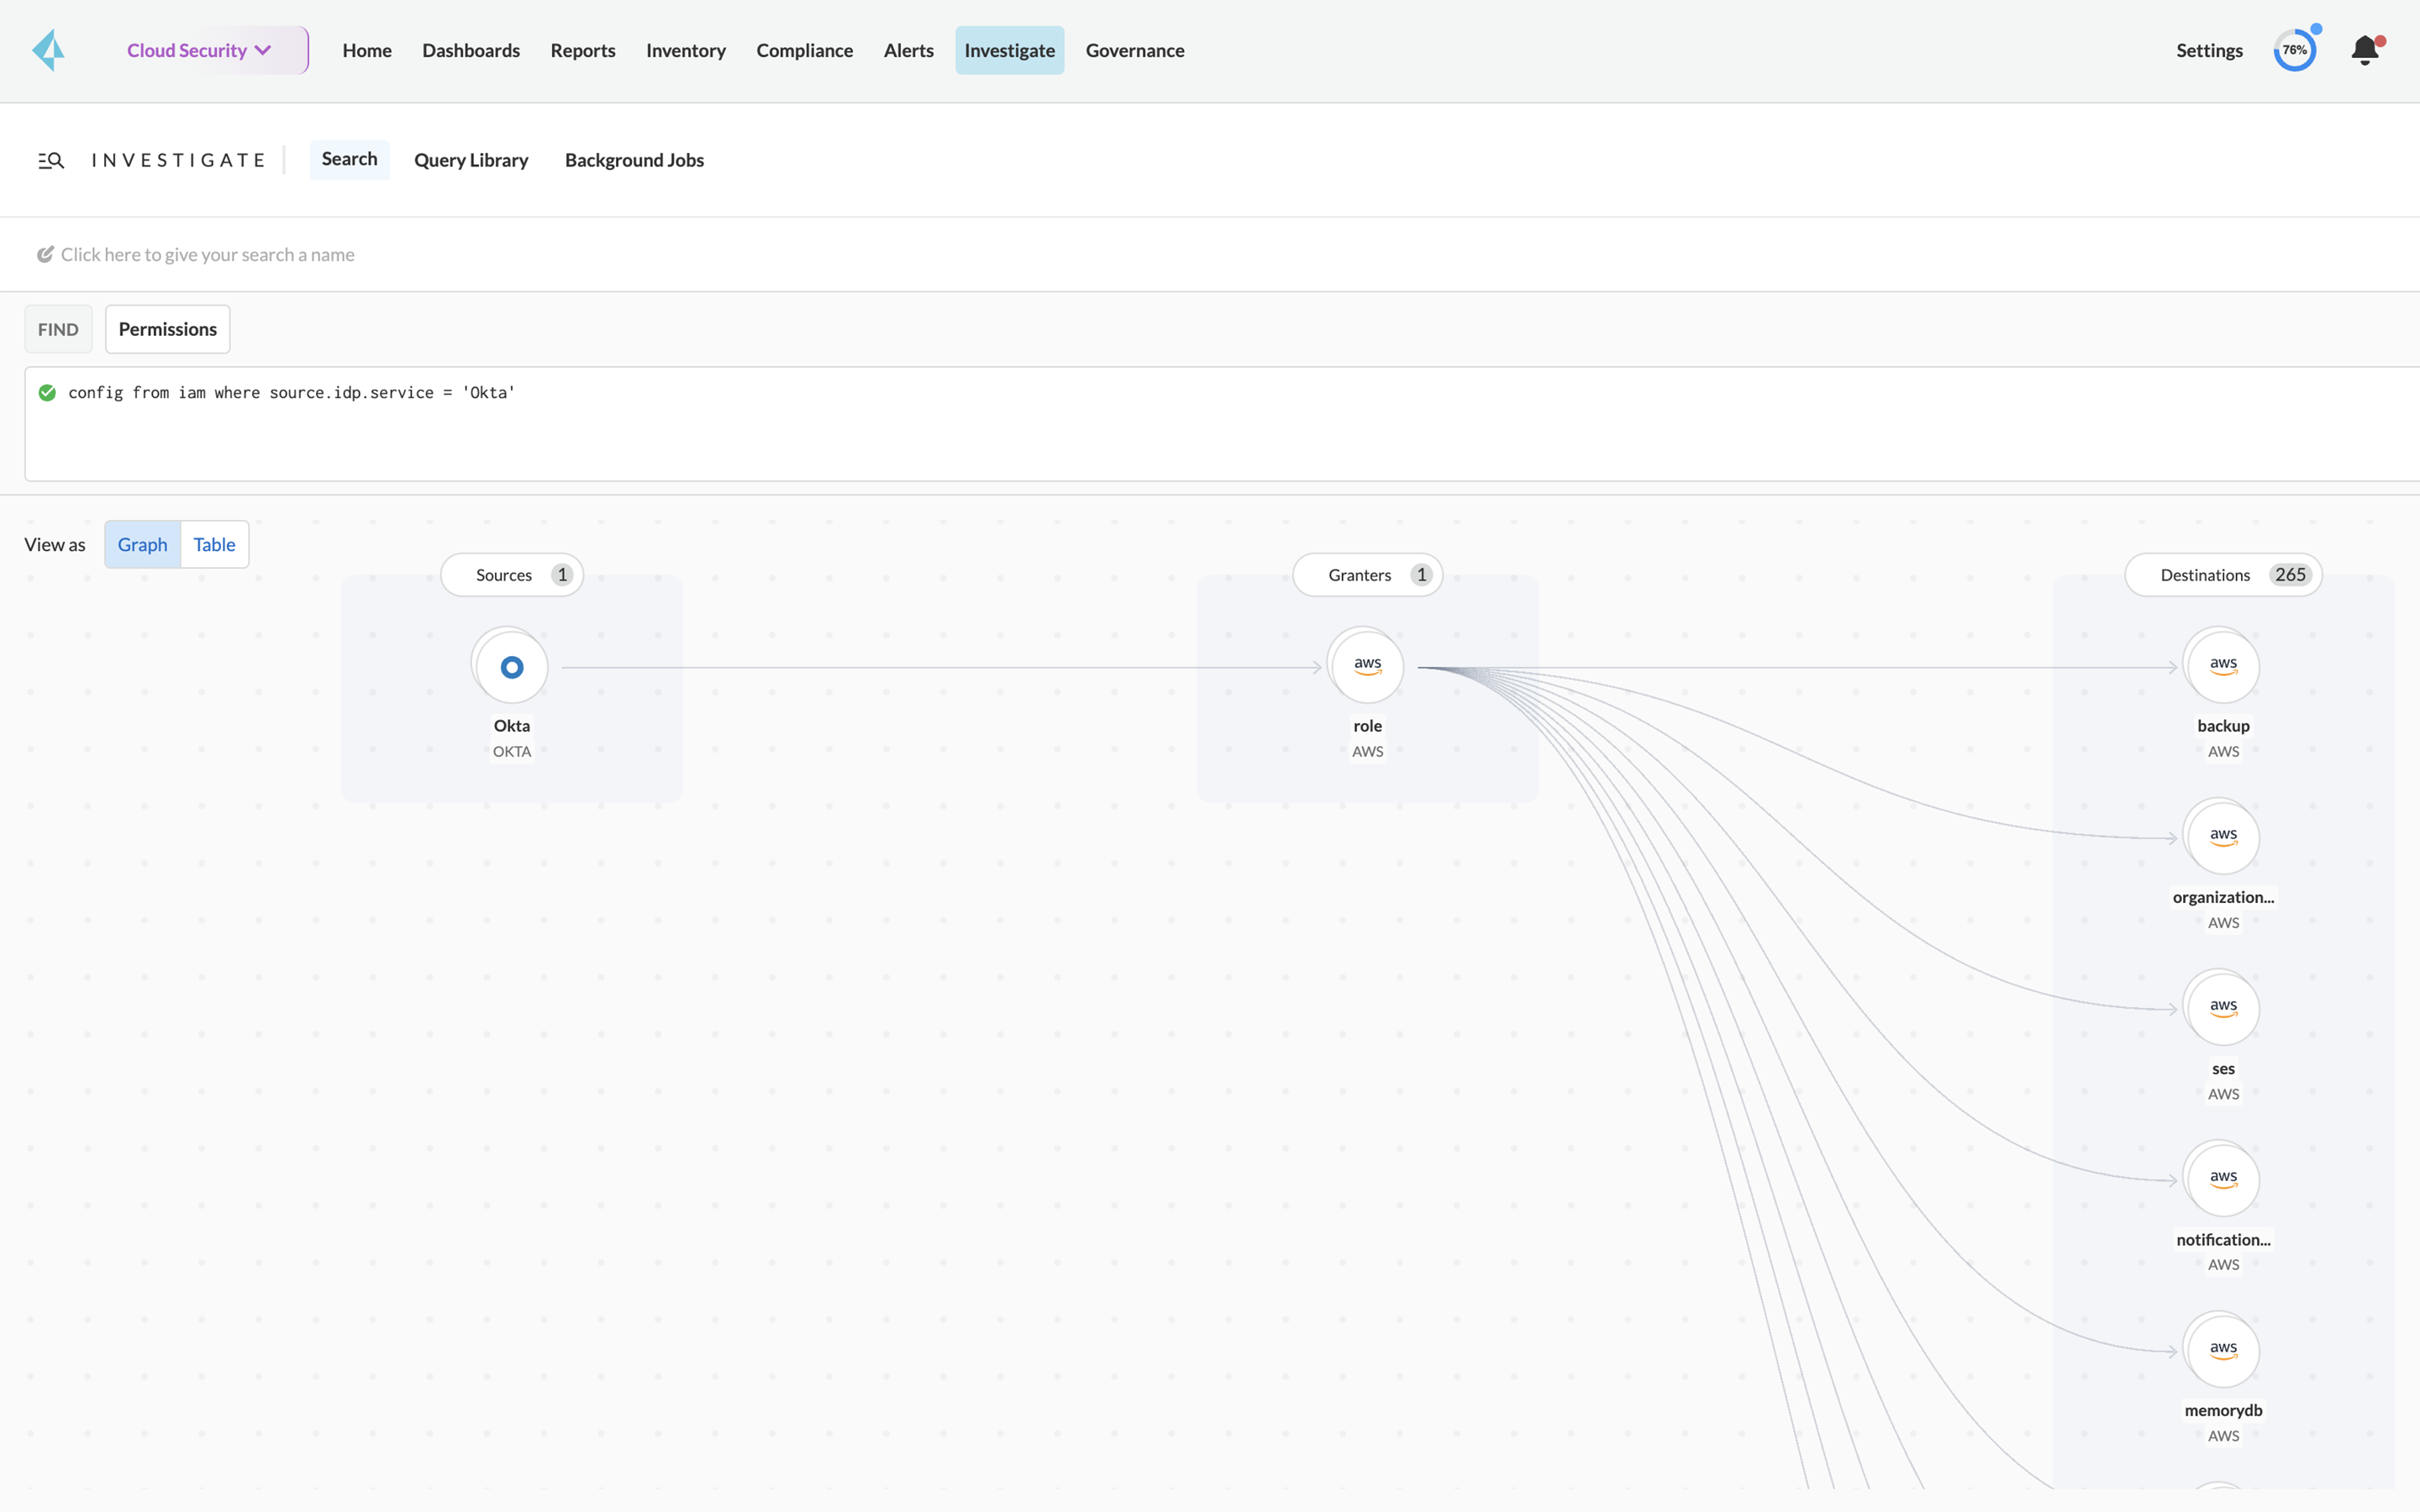
Task: Switch to the Governance tab
Action: [1134, 49]
